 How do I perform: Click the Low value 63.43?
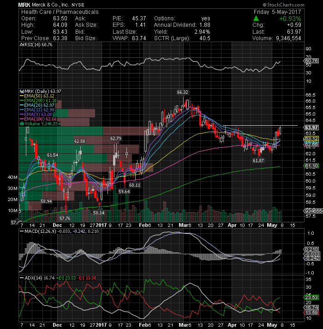pyautogui.click(x=60, y=32)
